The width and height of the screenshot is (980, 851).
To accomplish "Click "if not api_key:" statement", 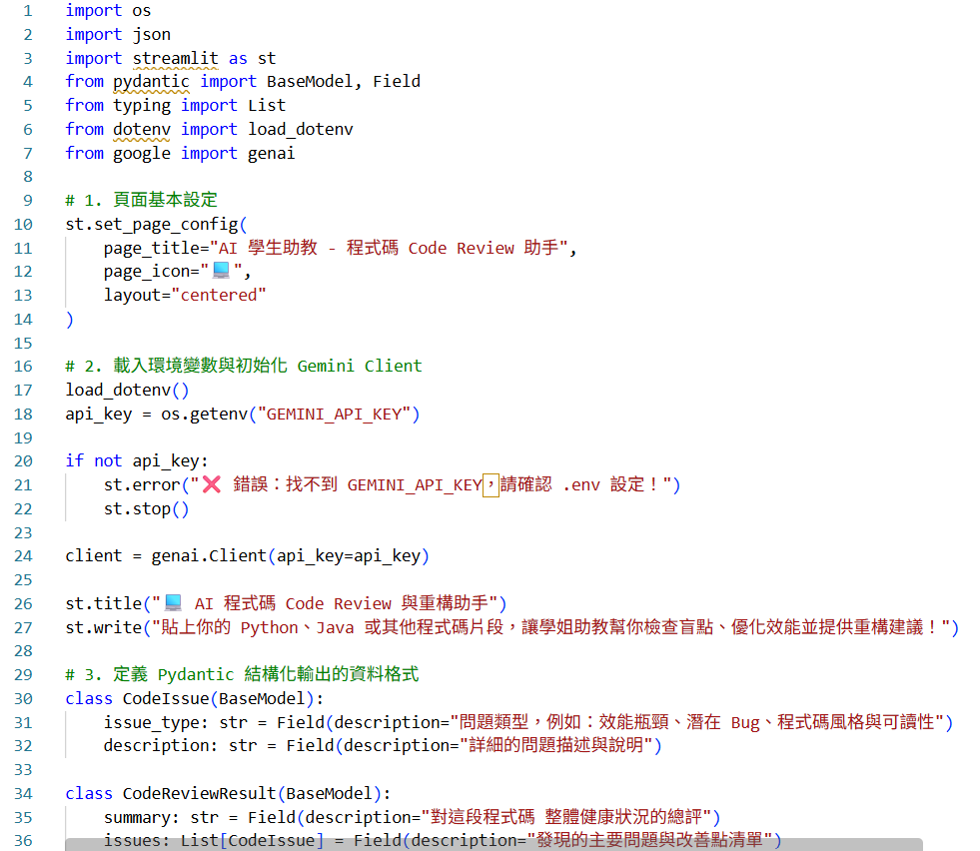I will 137,461.
